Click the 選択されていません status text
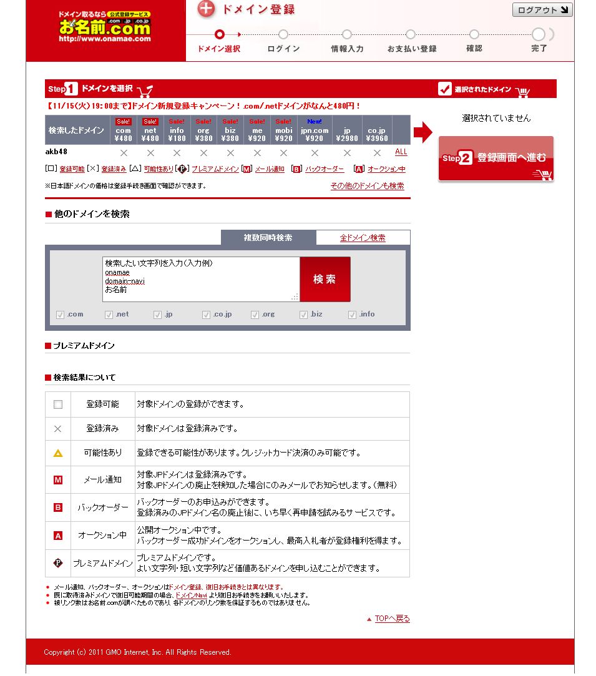Screen dimensions: 596x676 (496, 118)
